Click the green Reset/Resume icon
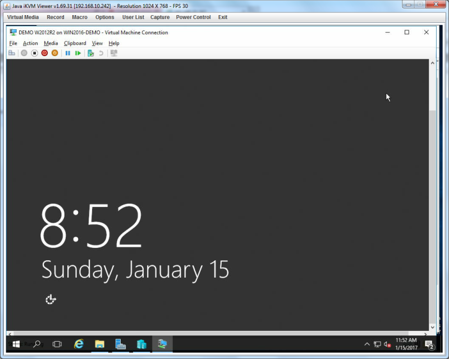449x359 pixels. coord(78,53)
